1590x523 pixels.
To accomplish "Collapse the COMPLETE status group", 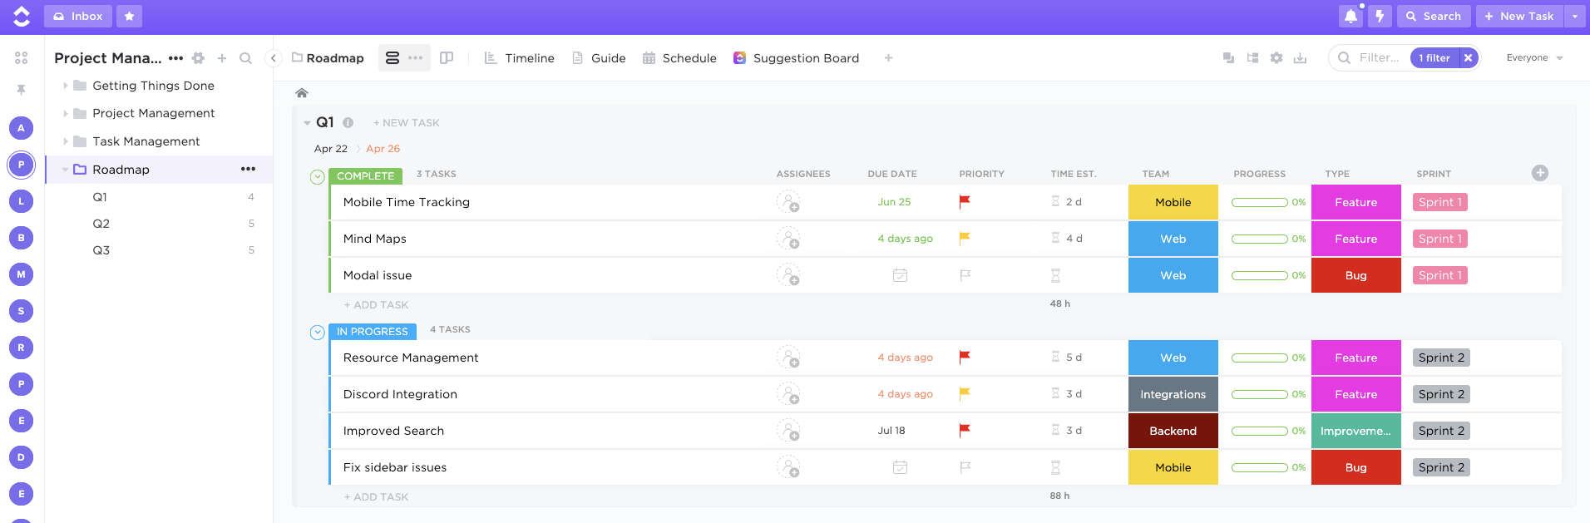I will click(x=317, y=176).
